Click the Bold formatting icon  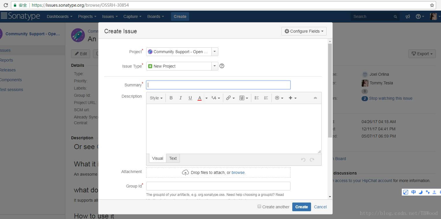[171, 98]
